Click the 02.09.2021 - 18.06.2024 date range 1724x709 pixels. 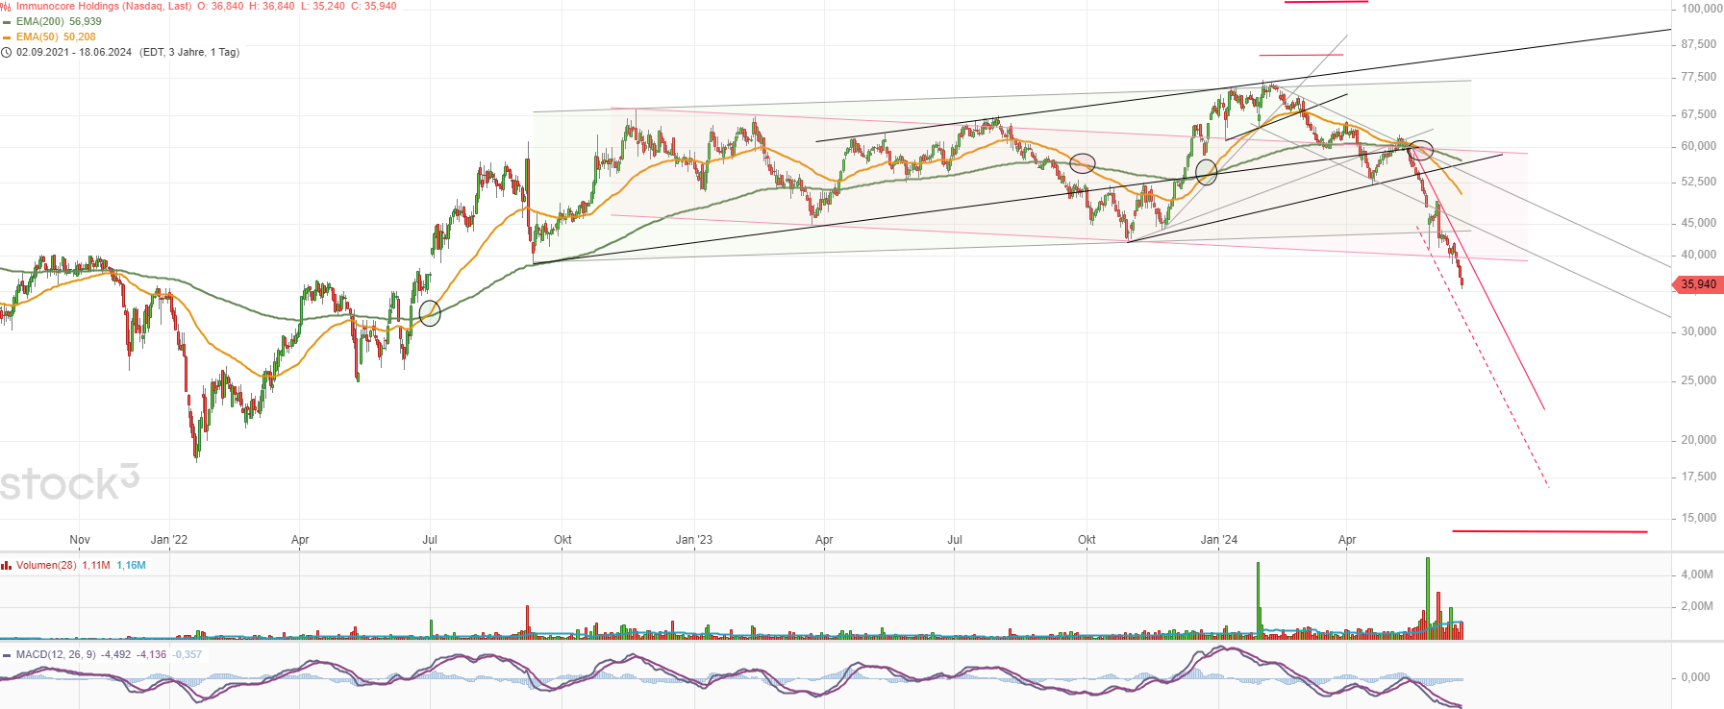pyautogui.click(x=74, y=52)
